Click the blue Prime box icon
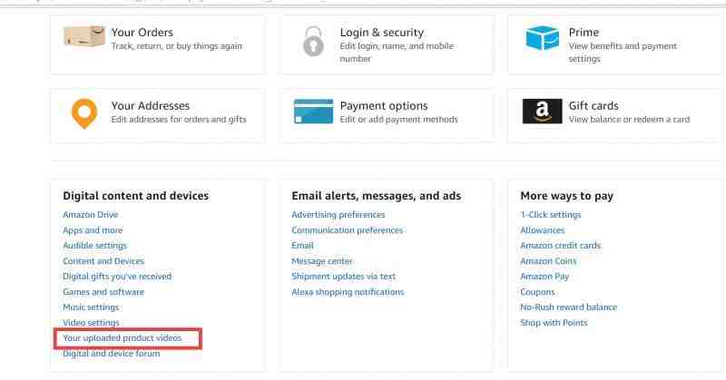This screenshot has height=380, width=726. tap(542, 38)
